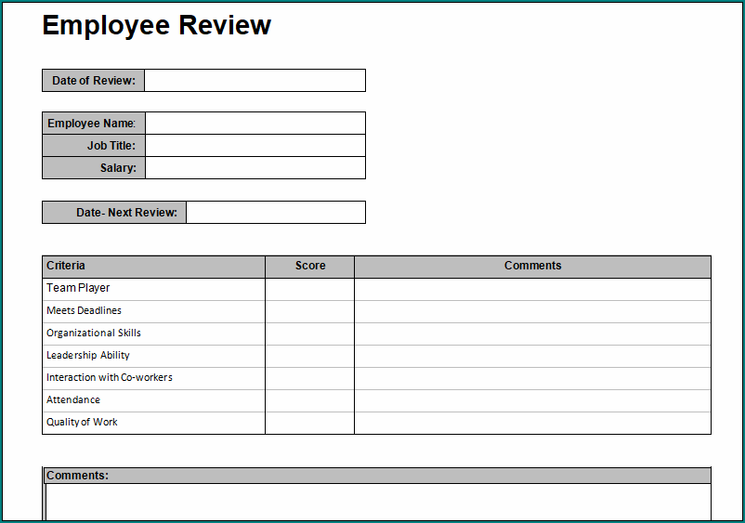
Task: Click the Date- Next Review input cell
Action: point(276,213)
